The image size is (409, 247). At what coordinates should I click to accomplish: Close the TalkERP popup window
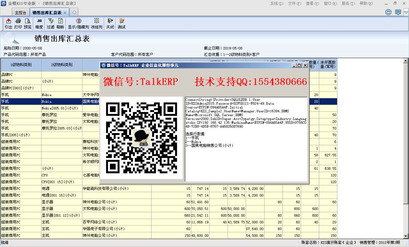[305, 65]
